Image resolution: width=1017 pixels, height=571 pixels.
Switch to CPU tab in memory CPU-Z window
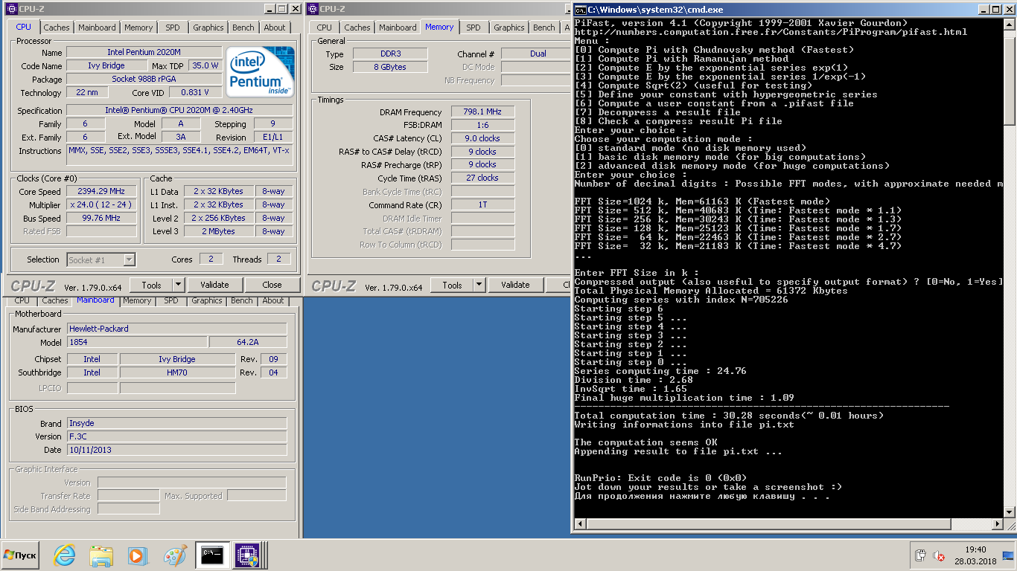(x=325, y=28)
